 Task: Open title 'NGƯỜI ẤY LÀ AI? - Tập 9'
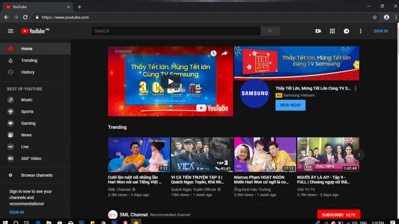[x=323, y=180]
